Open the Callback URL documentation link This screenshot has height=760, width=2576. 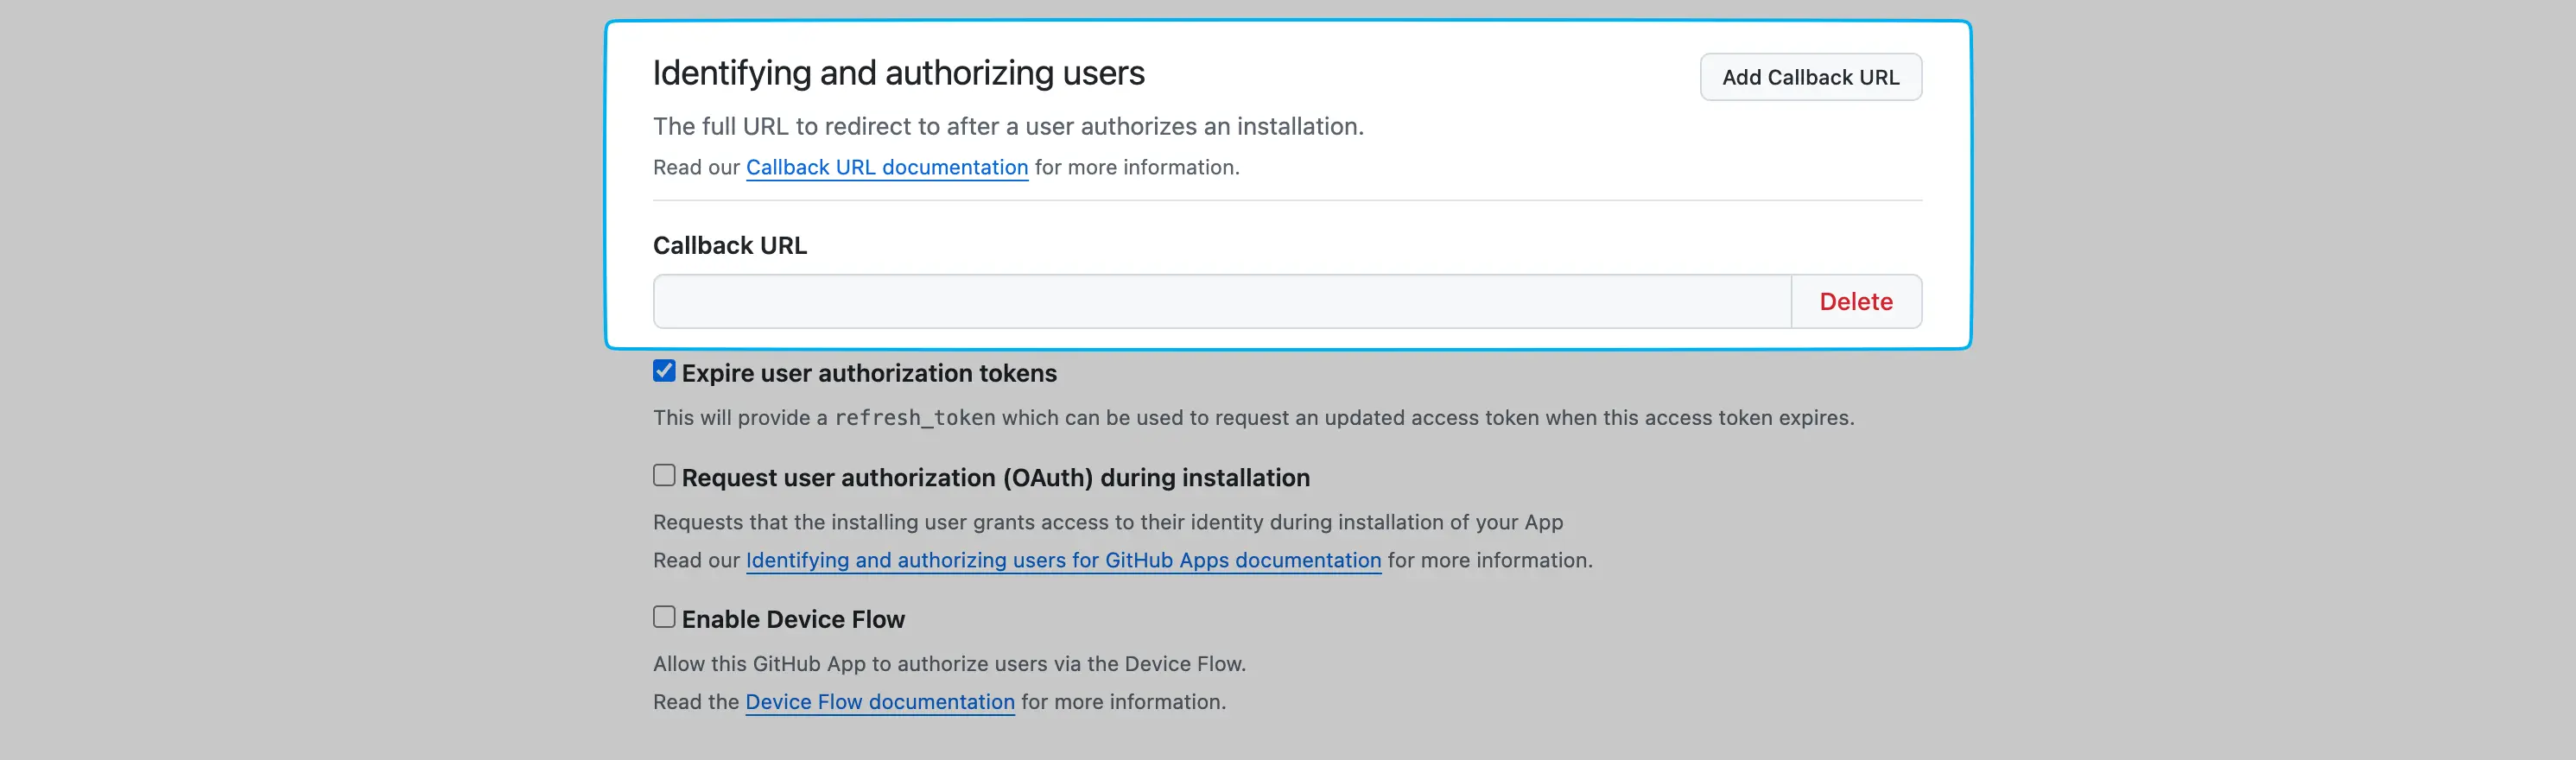click(x=886, y=167)
